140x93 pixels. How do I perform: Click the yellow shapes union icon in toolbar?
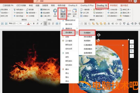[101, 24]
